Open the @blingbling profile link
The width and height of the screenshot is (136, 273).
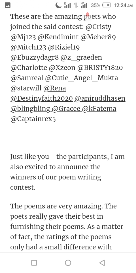30,109
